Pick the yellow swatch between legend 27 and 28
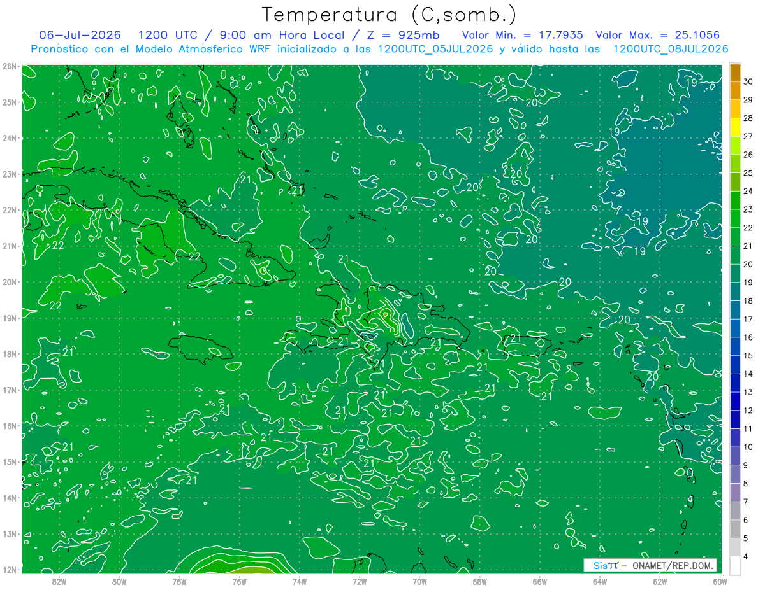This screenshot has width=765, height=590. (735, 127)
